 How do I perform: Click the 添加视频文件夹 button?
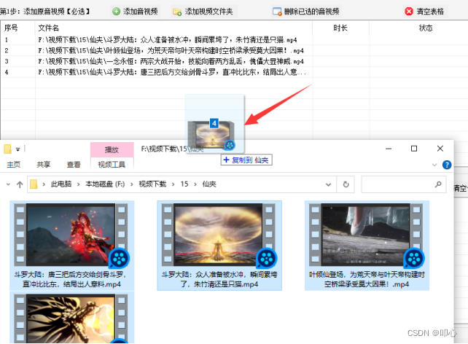click(203, 12)
